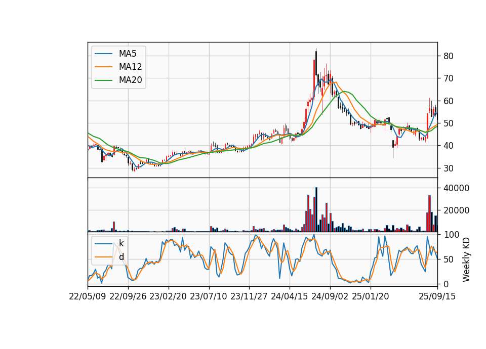Click the 50 price axis label
This screenshot has height=349, width=486.
point(449,123)
